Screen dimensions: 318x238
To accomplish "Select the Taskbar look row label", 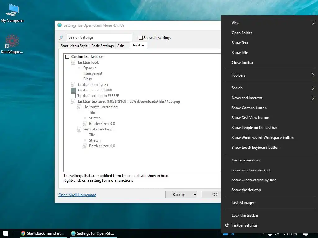I will pyautogui.click(x=88, y=62).
